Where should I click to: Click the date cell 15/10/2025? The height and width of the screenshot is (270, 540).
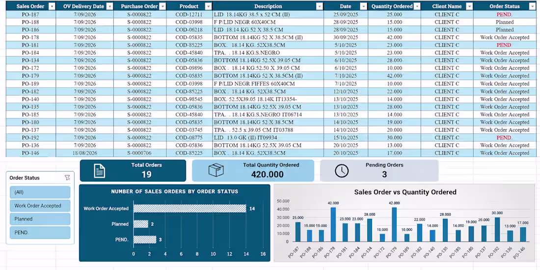346,137
